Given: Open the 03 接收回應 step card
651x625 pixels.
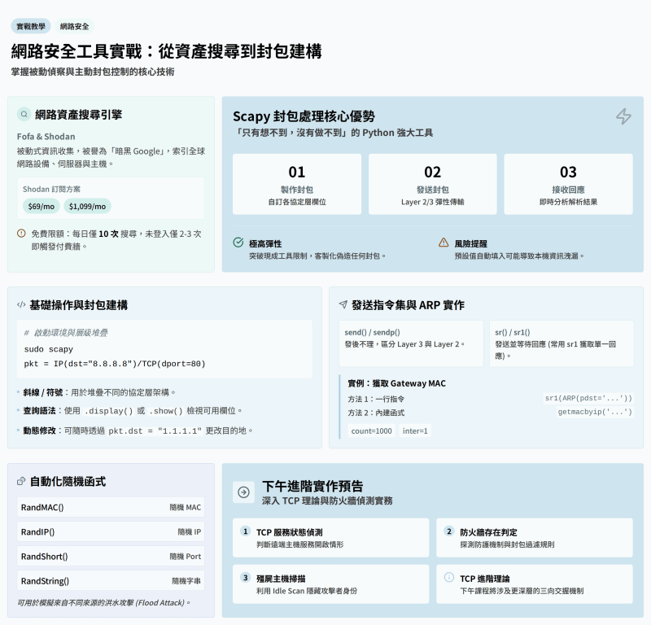Looking at the screenshot, I should (568, 185).
